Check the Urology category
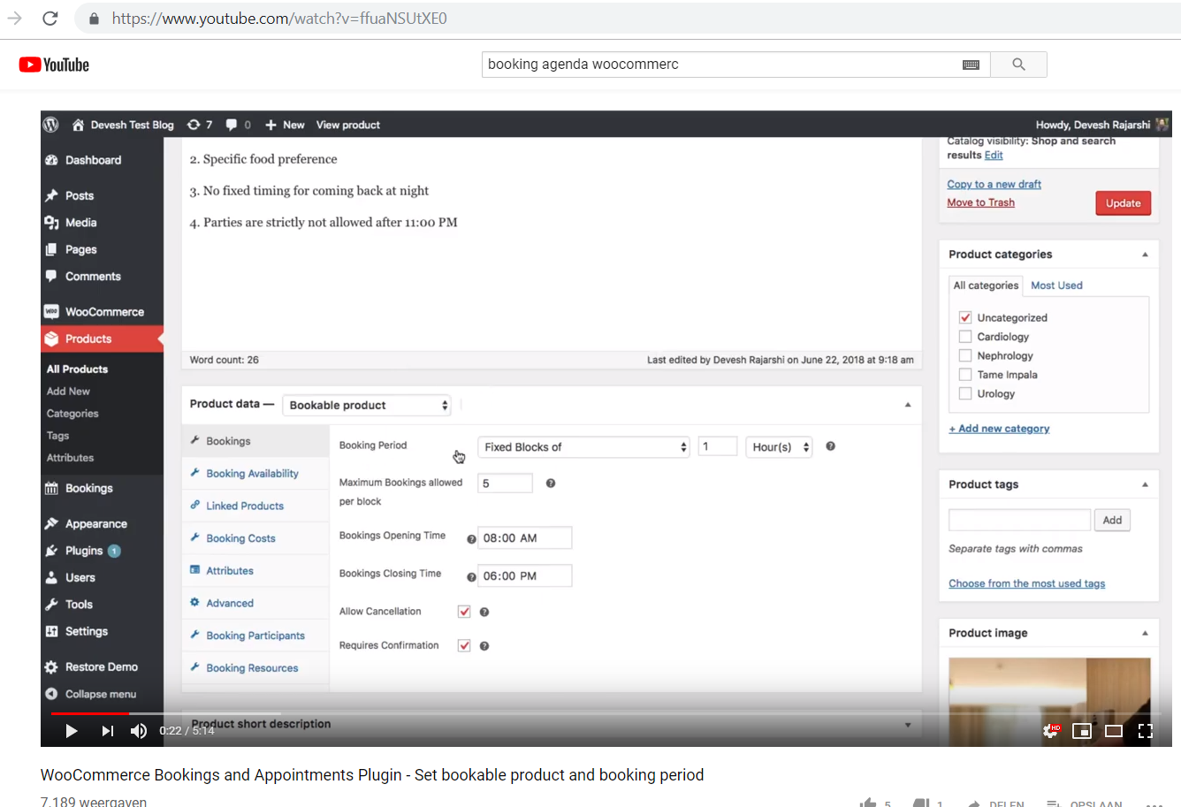 pos(965,393)
